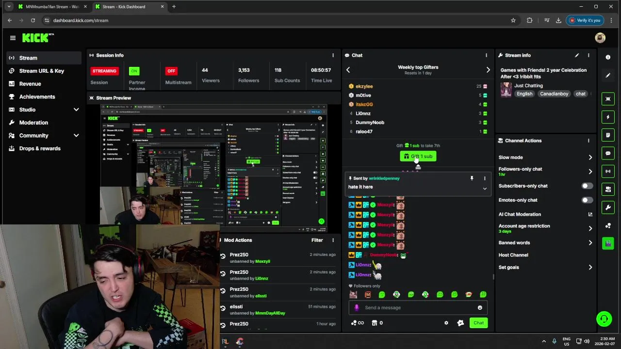Screen dimensions: 621x349
Task: Click the Canadianboy stream tag
Action: [554, 94]
